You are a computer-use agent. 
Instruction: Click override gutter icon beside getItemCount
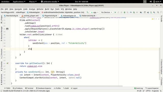click(x=7, y=63)
